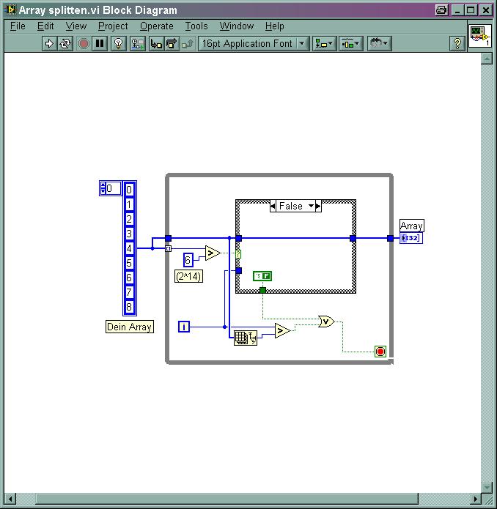Select the Array indicator label
The image size is (497, 509).
point(411,226)
